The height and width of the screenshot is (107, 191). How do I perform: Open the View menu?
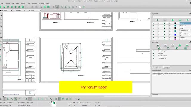point(17,4)
